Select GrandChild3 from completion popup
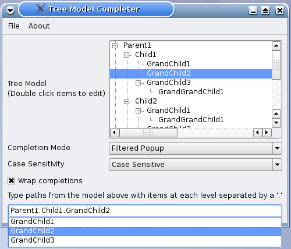Image resolution: width=291 pixels, height=249 pixels. [145, 240]
